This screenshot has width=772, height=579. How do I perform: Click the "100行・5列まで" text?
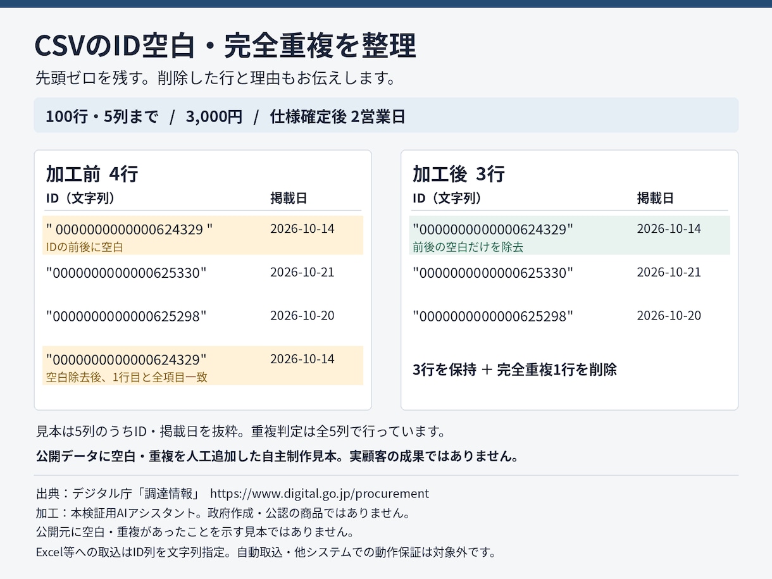102,117
